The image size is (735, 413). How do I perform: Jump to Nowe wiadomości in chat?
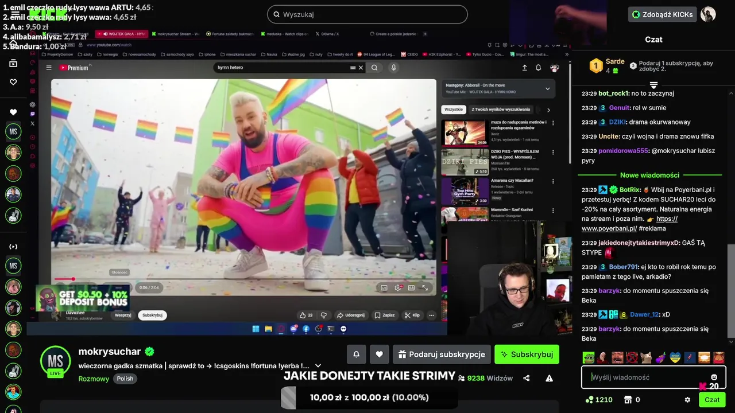tap(649, 175)
